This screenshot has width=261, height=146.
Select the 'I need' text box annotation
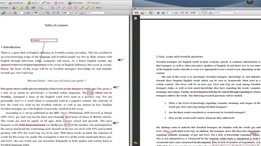[44, 40]
